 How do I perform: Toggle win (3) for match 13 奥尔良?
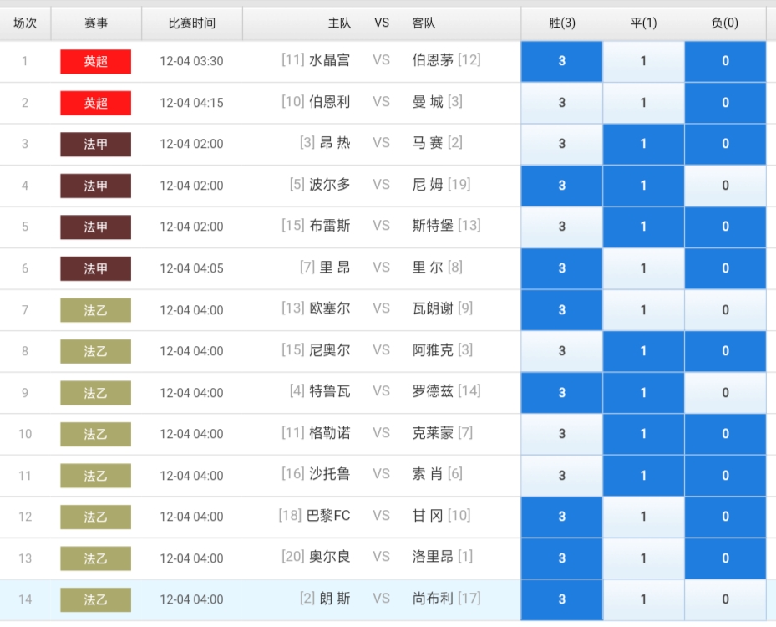[561, 558]
